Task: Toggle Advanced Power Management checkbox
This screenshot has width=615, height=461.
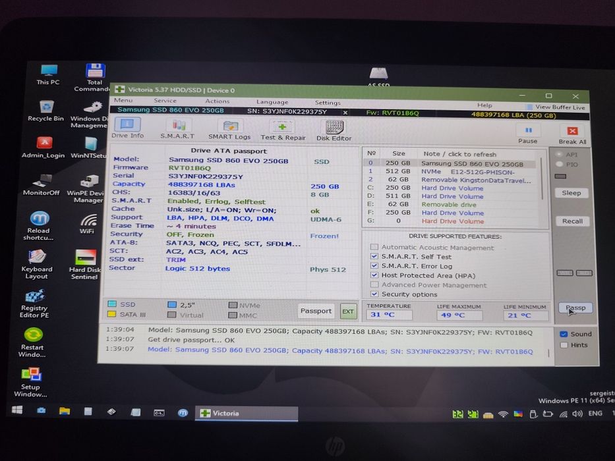Action: 374,285
